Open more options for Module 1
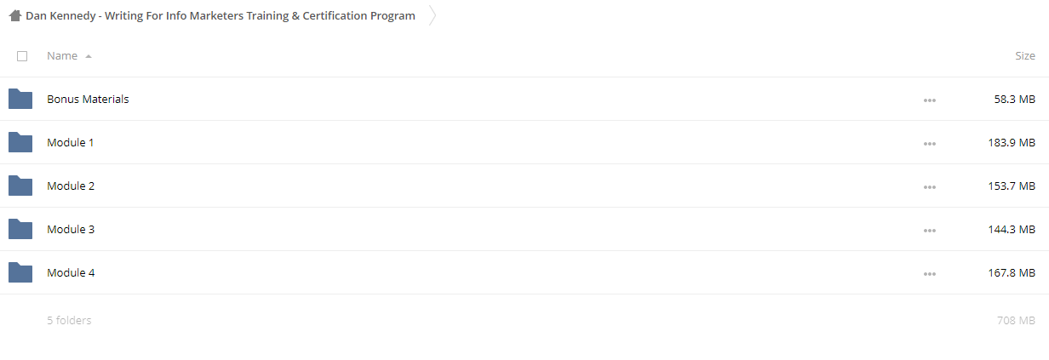The image size is (1049, 360). click(x=929, y=144)
